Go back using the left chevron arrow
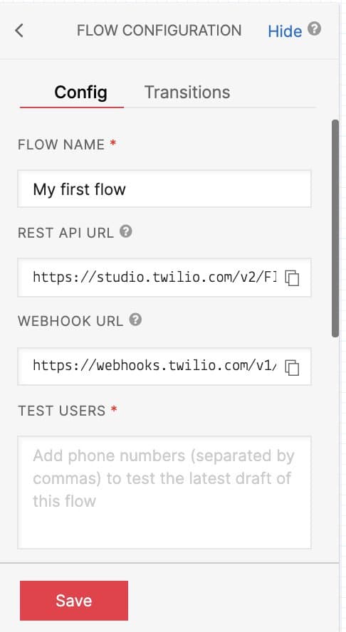 pyautogui.click(x=19, y=30)
